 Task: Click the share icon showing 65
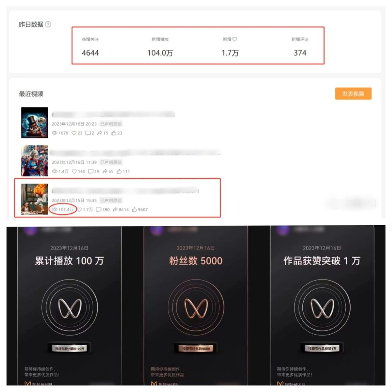click(x=105, y=171)
